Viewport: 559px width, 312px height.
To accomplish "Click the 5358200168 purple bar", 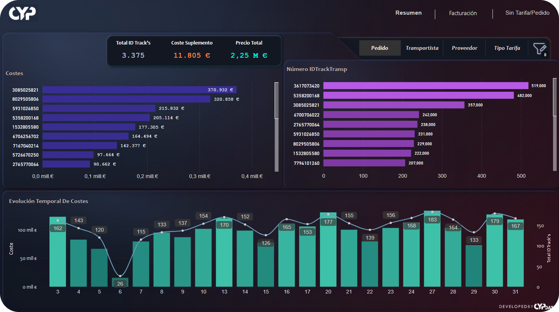I will click(x=418, y=95).
